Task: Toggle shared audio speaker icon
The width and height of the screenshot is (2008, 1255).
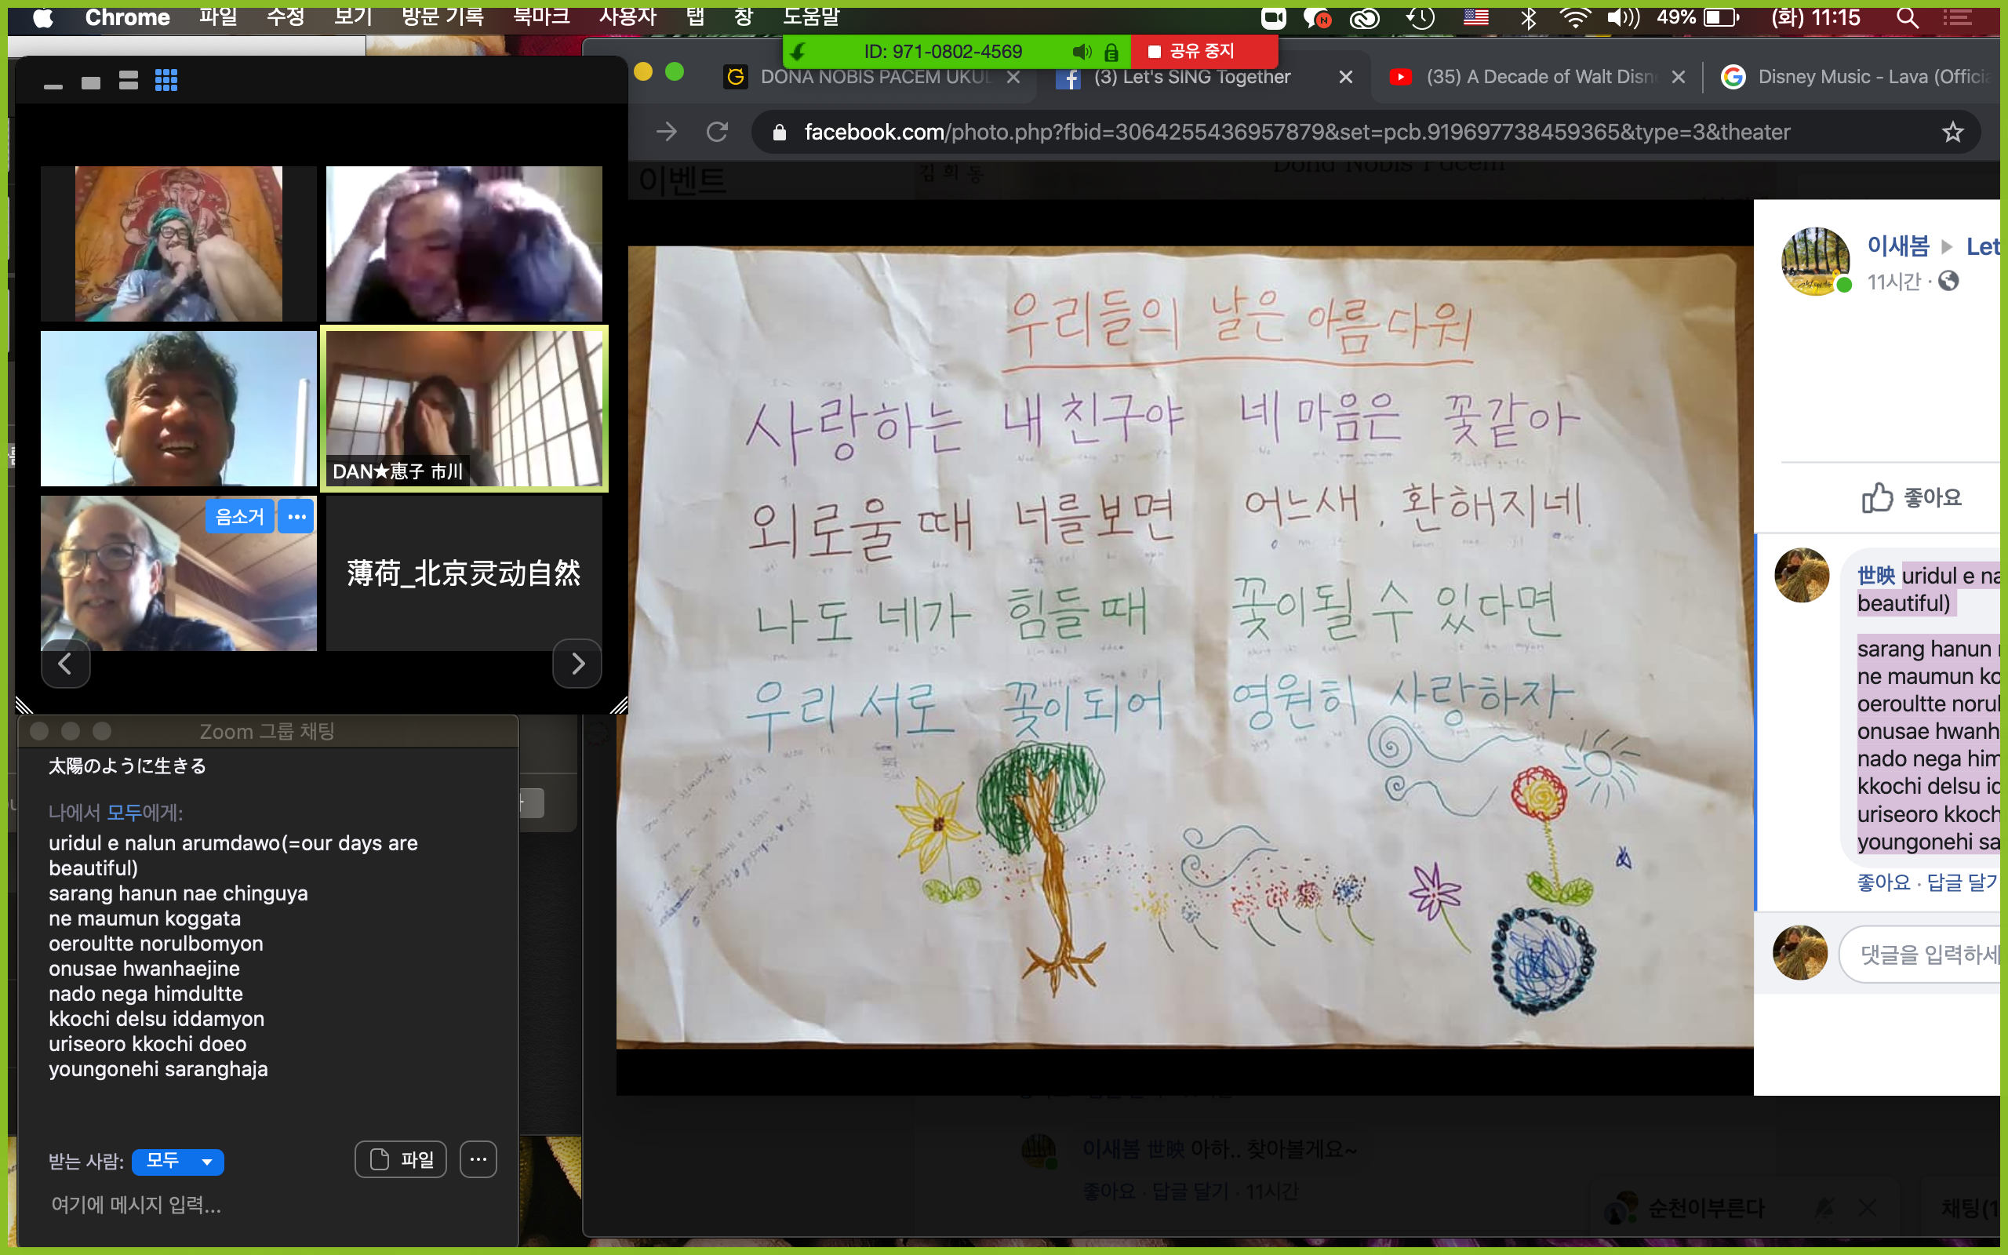Action: coord(1081,53)
